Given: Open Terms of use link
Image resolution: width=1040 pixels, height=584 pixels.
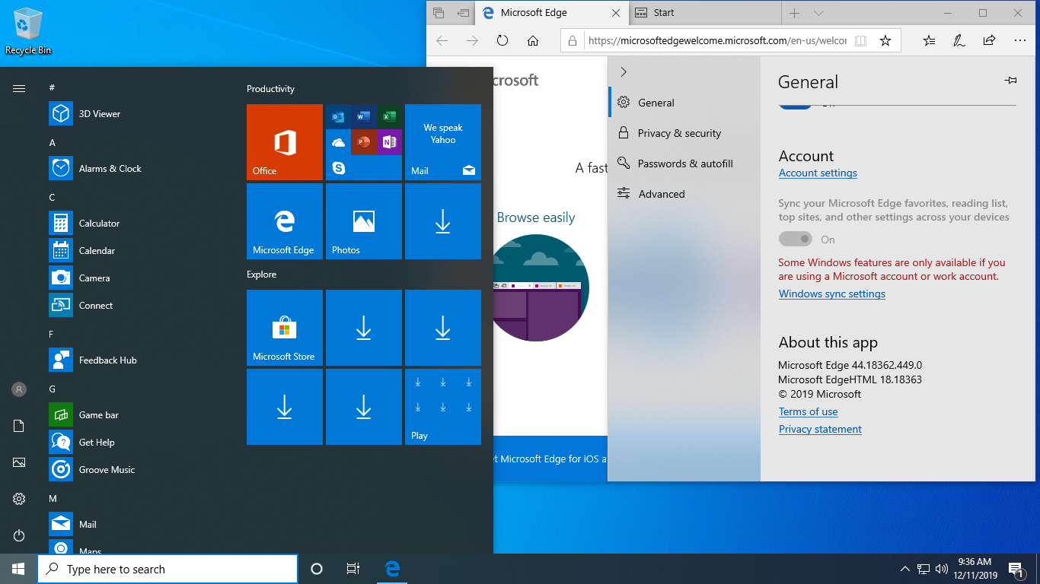Looking at the screenshot, I should 808,411.
